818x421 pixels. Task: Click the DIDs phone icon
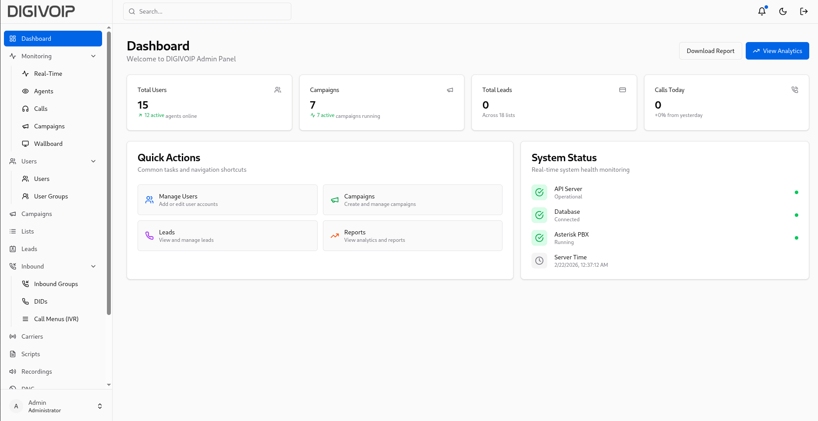[x=25, y=301]
